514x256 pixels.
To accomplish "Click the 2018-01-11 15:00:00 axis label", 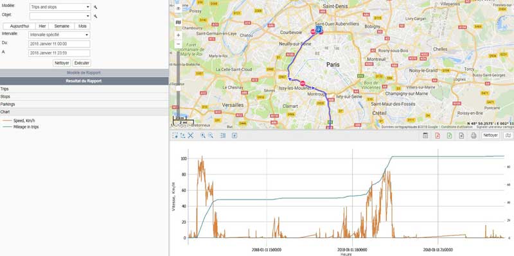I will 267,250.
